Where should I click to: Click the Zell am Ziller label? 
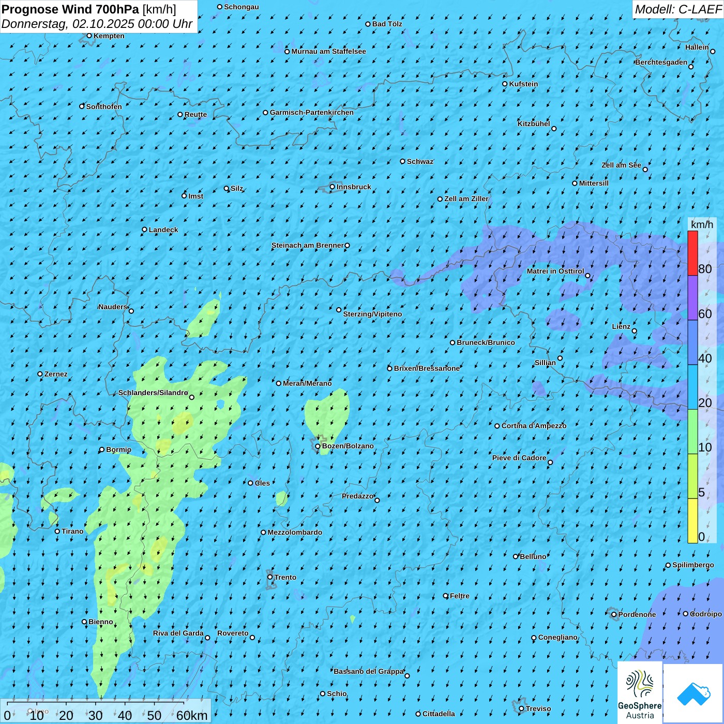[x=466, y=199]
